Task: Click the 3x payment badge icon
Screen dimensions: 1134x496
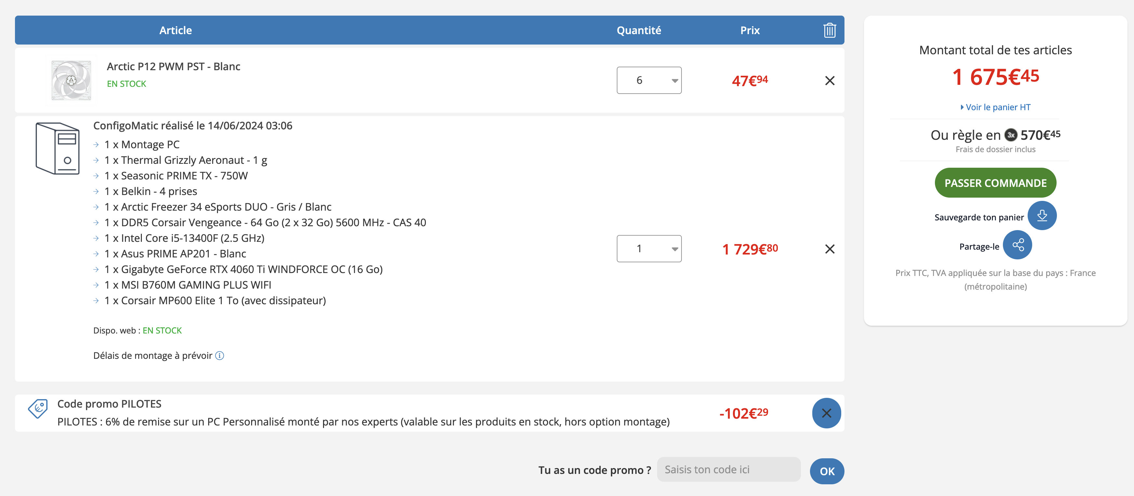Action: tap(1011, 135)
